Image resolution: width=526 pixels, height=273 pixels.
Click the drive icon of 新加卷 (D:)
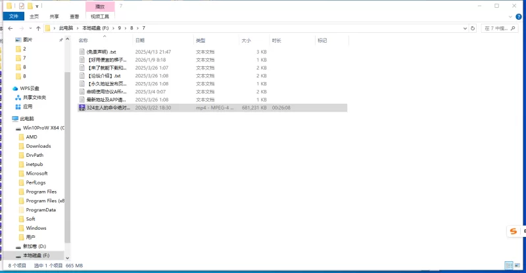coord(18,247)
